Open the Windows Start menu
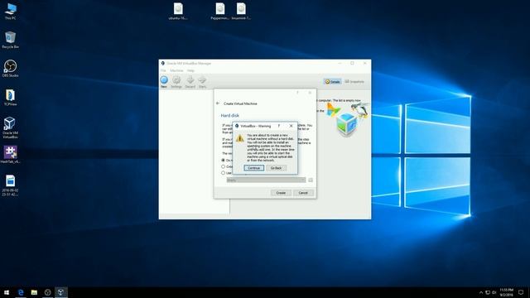The height and width of the screenshot is (298, 530). (x=7, y=292)
